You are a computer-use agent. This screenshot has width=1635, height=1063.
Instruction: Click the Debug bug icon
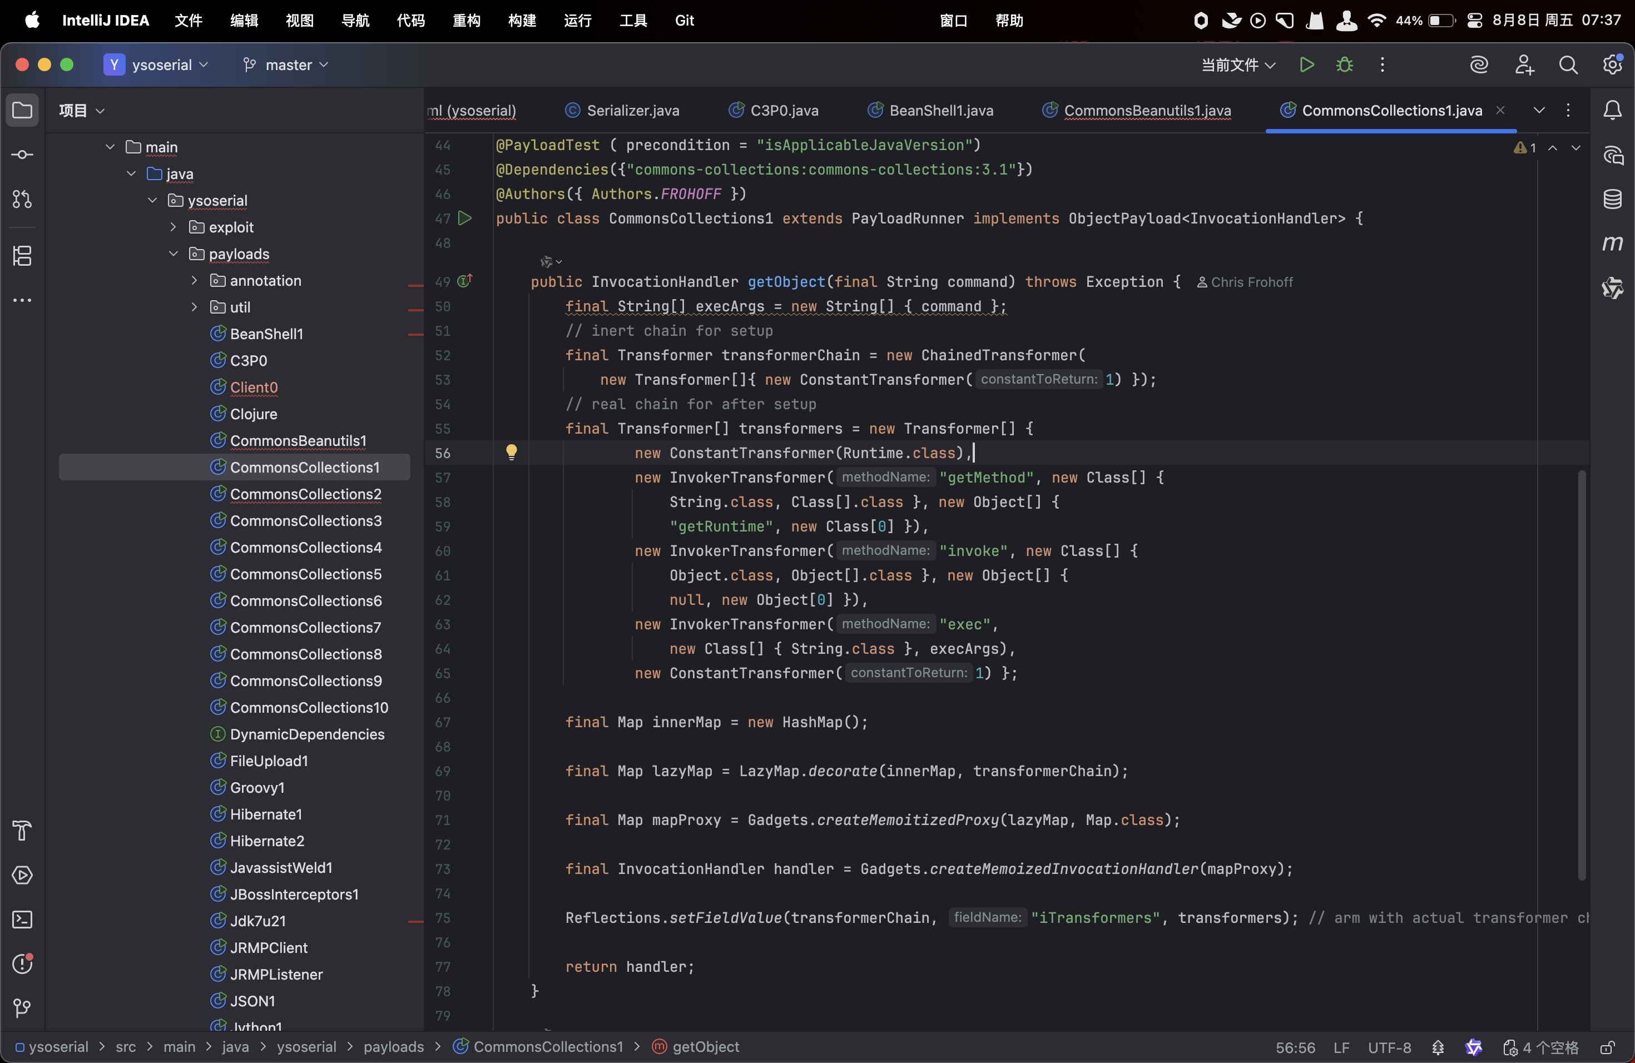(1344, 64)
